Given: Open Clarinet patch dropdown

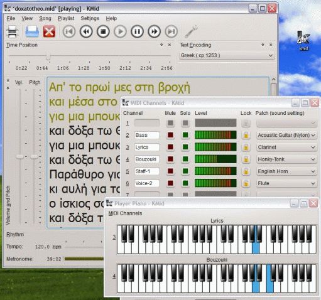Looking at the screenshot, I should click(x=286, y=147).
